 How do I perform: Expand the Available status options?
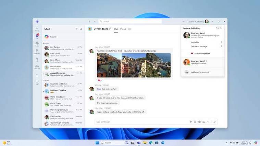(206, 42)
